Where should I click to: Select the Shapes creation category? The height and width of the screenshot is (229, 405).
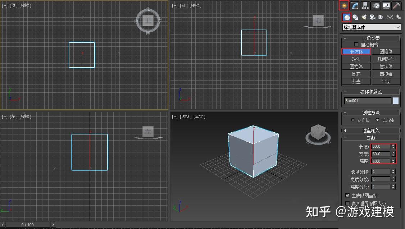355,17
